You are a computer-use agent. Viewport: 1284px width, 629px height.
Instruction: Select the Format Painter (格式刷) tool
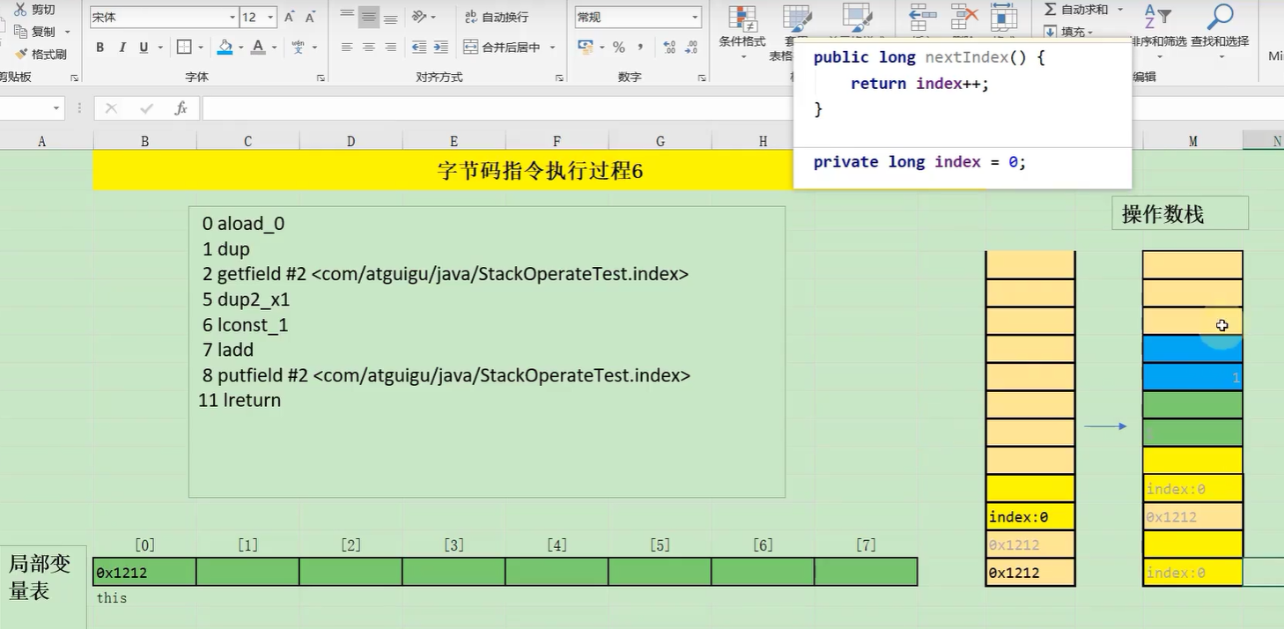(41, 54)
